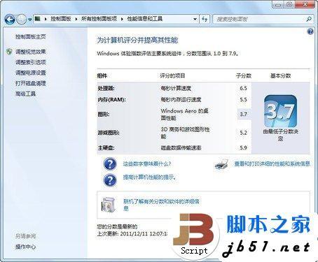Viewport: 318px width, 262px height.
Task: Select the 控制面板 breadcrumb
Action: (61, 19)
